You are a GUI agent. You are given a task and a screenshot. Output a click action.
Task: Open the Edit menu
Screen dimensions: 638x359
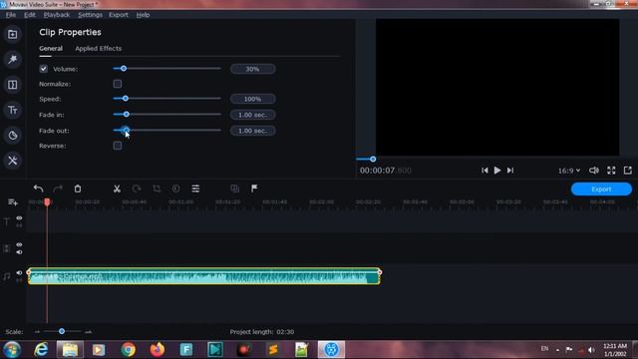(30, 15)
